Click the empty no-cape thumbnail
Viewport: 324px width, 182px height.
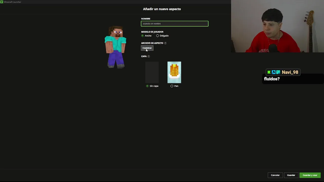pos(152,72)
